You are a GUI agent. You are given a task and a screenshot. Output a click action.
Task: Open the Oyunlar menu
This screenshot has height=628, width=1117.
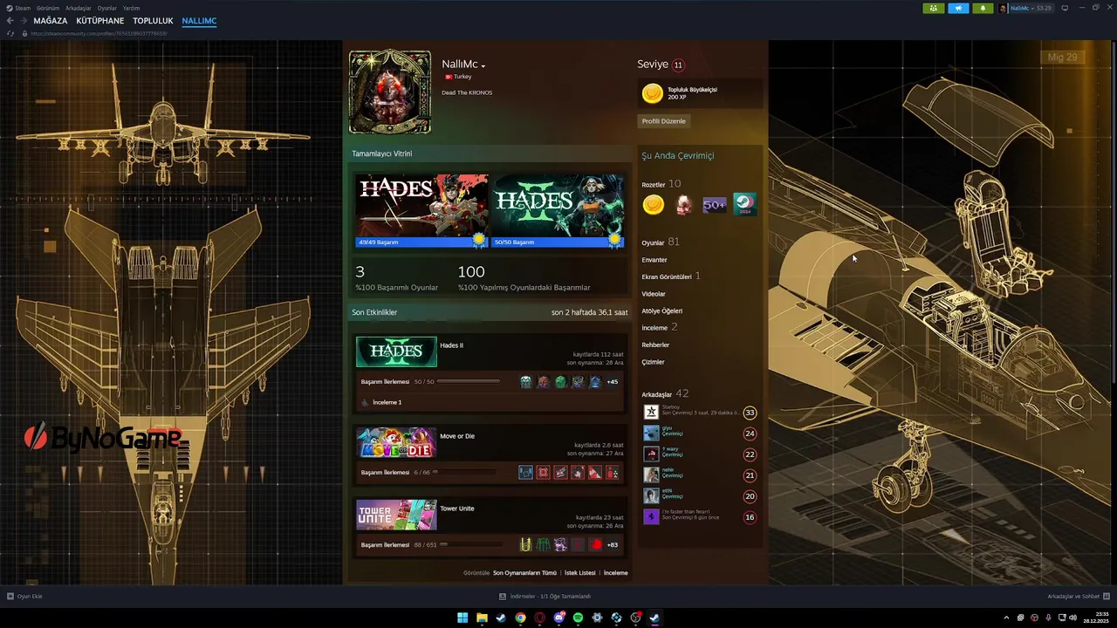pos(106,8)
